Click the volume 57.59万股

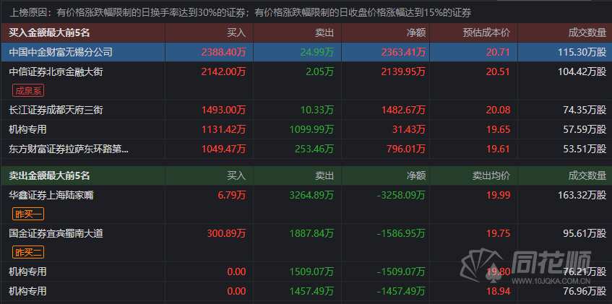click(585, 129)
